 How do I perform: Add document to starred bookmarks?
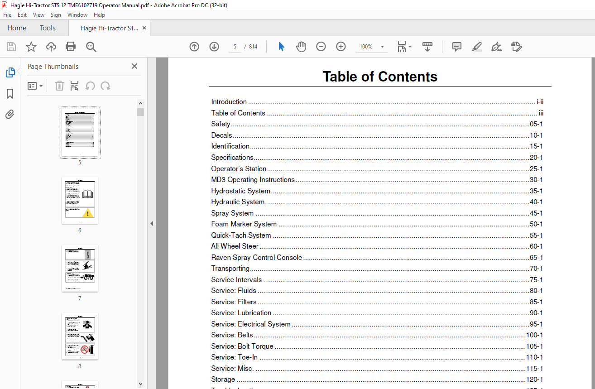click(x=31, y=47)
